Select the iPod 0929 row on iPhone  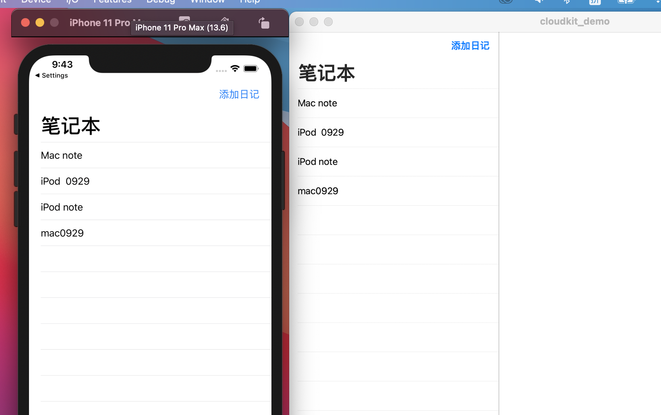(x=156, y=181)
